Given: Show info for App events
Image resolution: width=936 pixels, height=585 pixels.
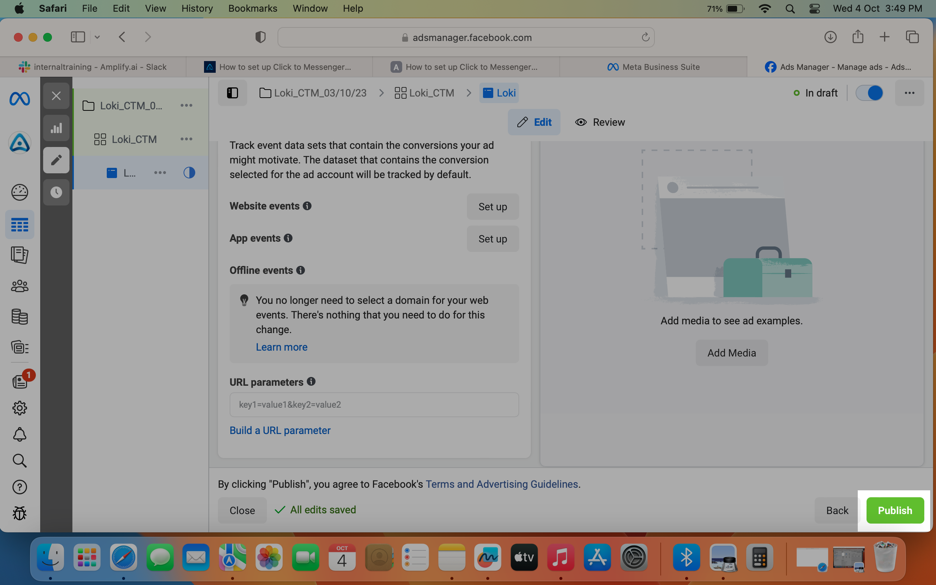Looking at the screenshot, I should coord(288,238).
